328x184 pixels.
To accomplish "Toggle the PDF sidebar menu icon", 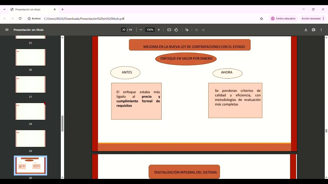I will click(x=7, y=30).
